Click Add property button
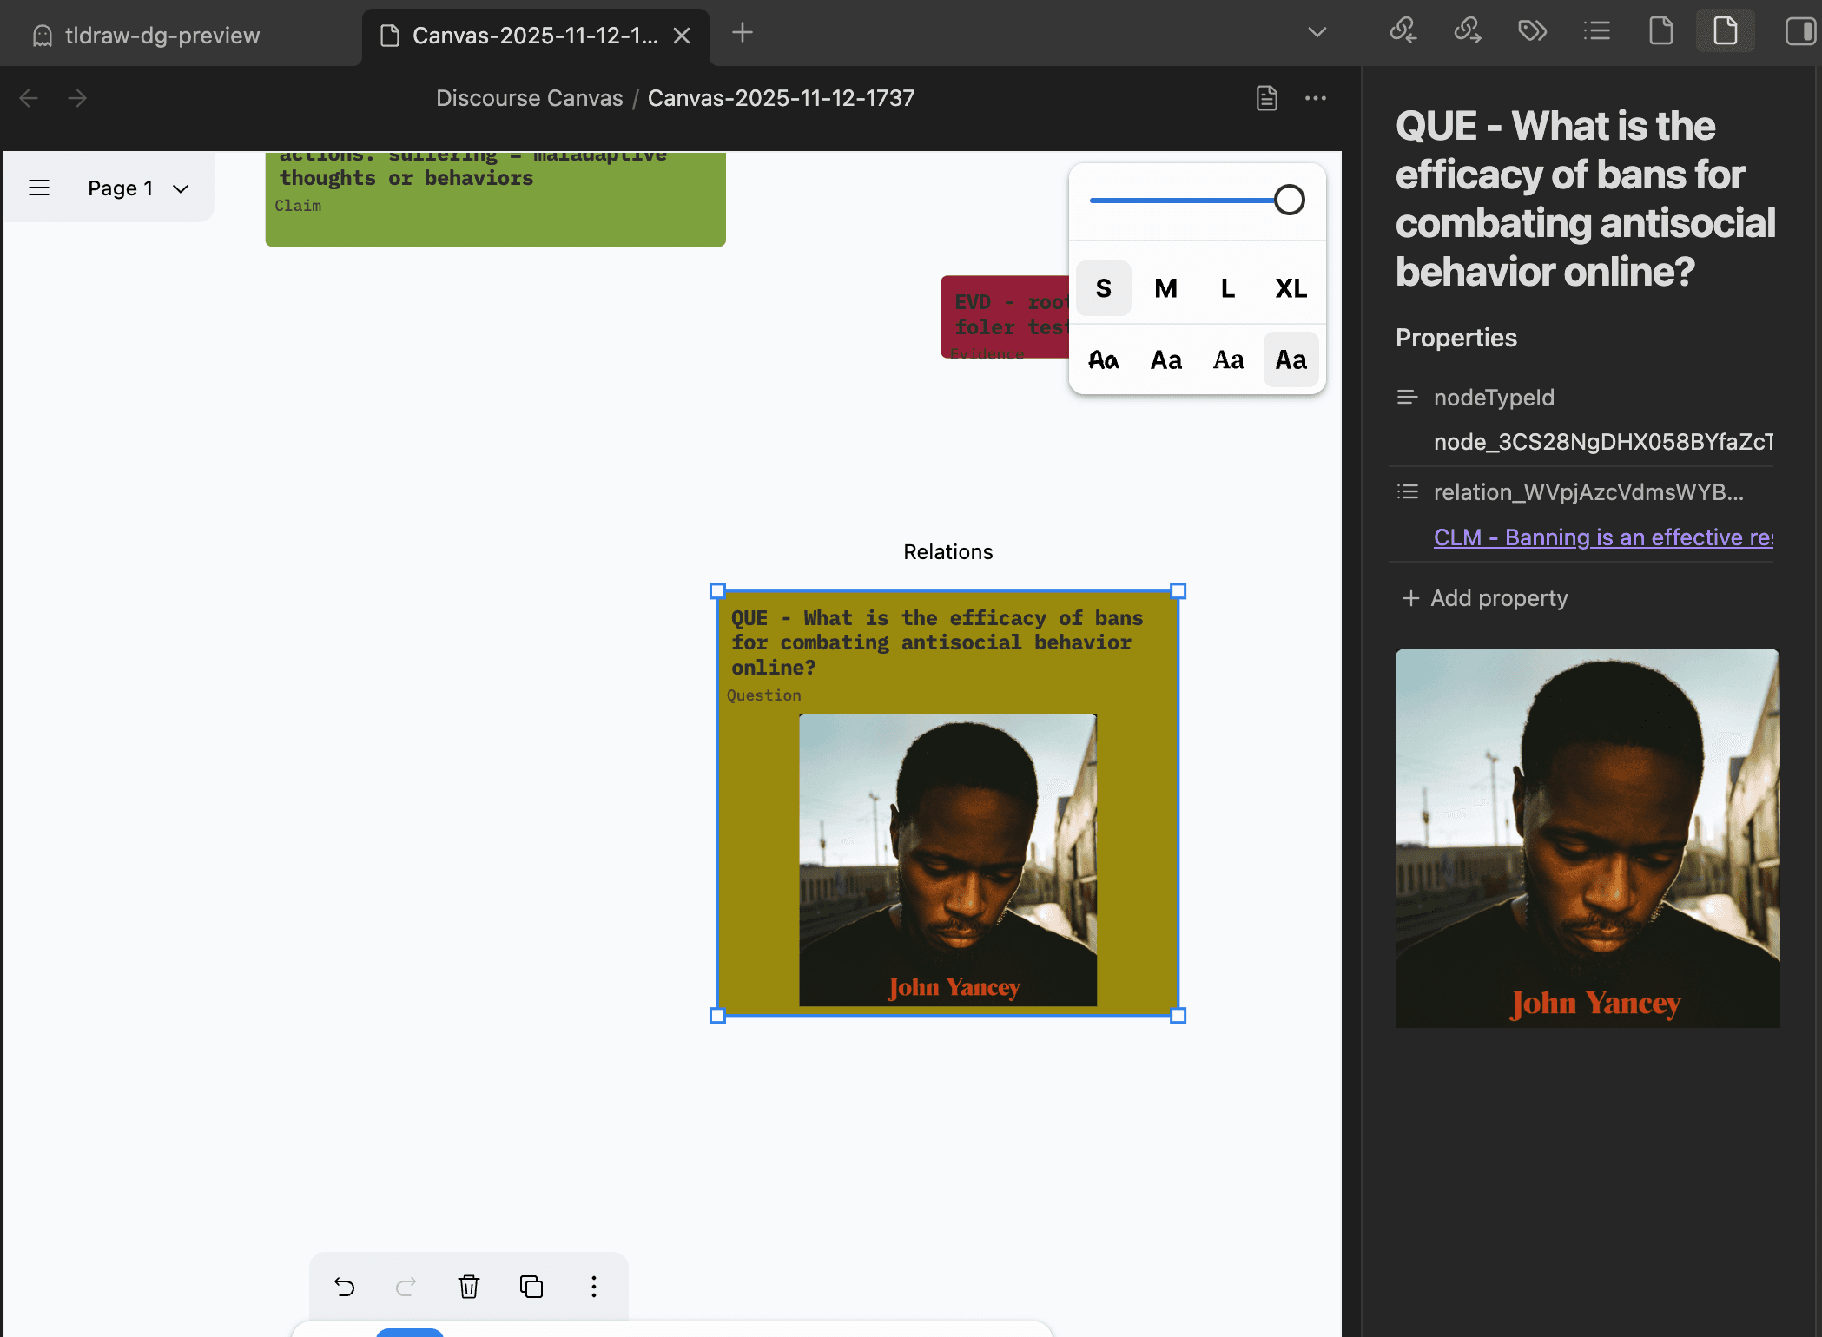This screenshot has width=1822, height=1337. point(1485,598)
